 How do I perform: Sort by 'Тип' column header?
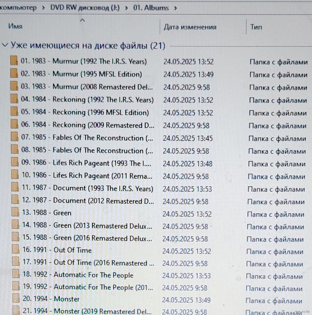pos(256,27)
